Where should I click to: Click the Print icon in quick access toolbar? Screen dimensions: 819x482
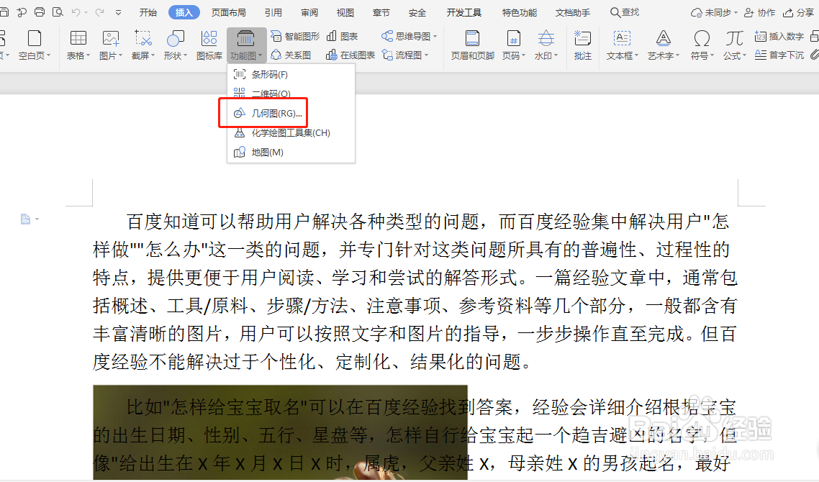click(40, 12)
